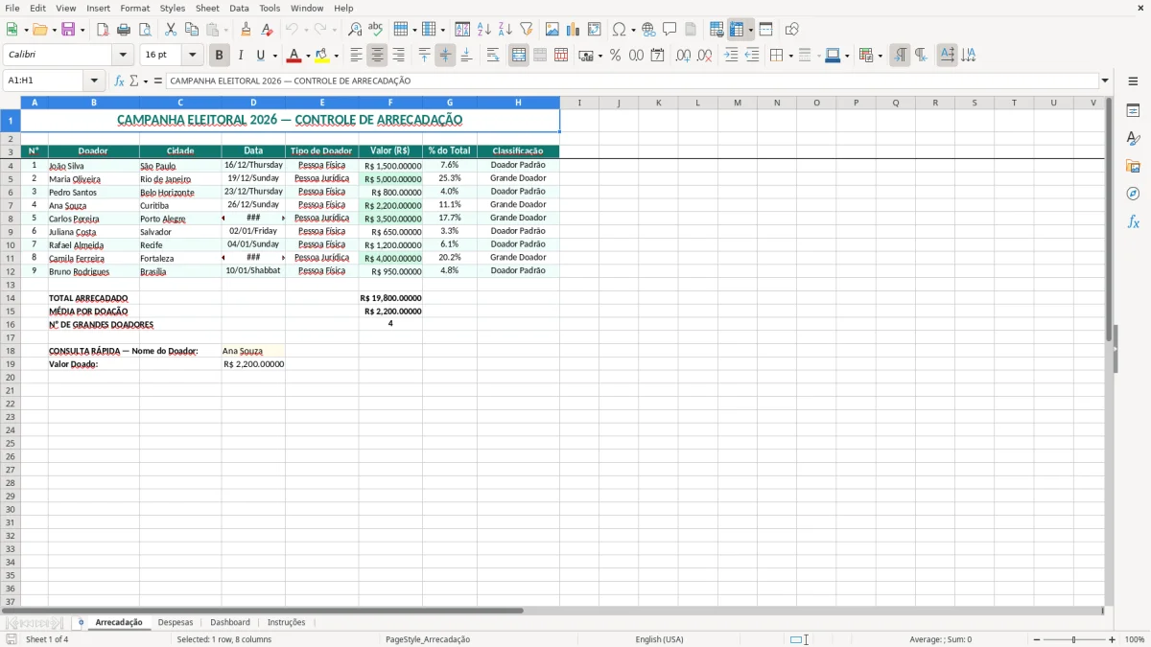Click the Select Function sum button

click(134, 81)
